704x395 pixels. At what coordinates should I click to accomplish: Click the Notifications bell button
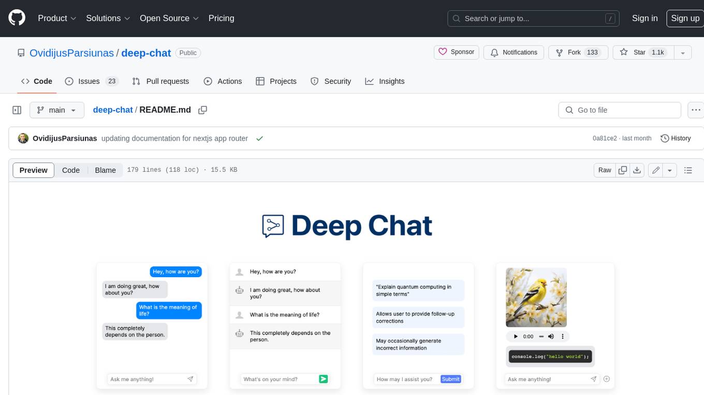click(x=514, y=52)
